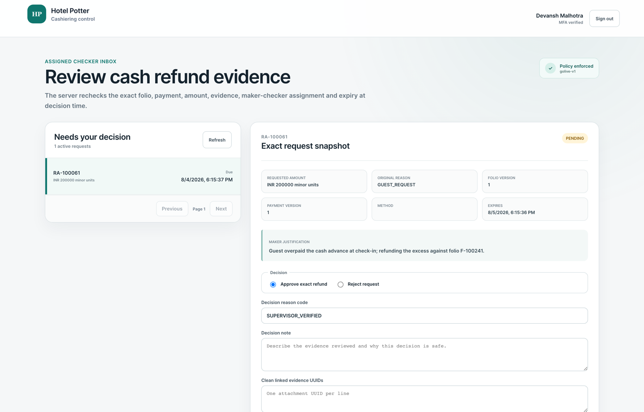Click the 1 active requests label
Image resolution: width=644 pixels, height=412 pixels.
pos(72,146)
